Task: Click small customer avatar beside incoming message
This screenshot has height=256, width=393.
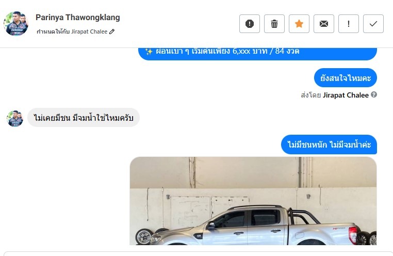Action: tap(15, 118)
